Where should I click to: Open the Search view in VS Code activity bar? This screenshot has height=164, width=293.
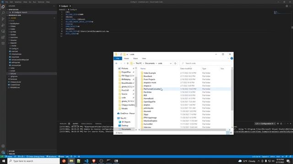[x=3, y=13]
